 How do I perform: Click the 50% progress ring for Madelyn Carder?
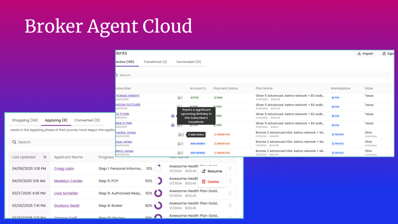[x=158, y=181]
